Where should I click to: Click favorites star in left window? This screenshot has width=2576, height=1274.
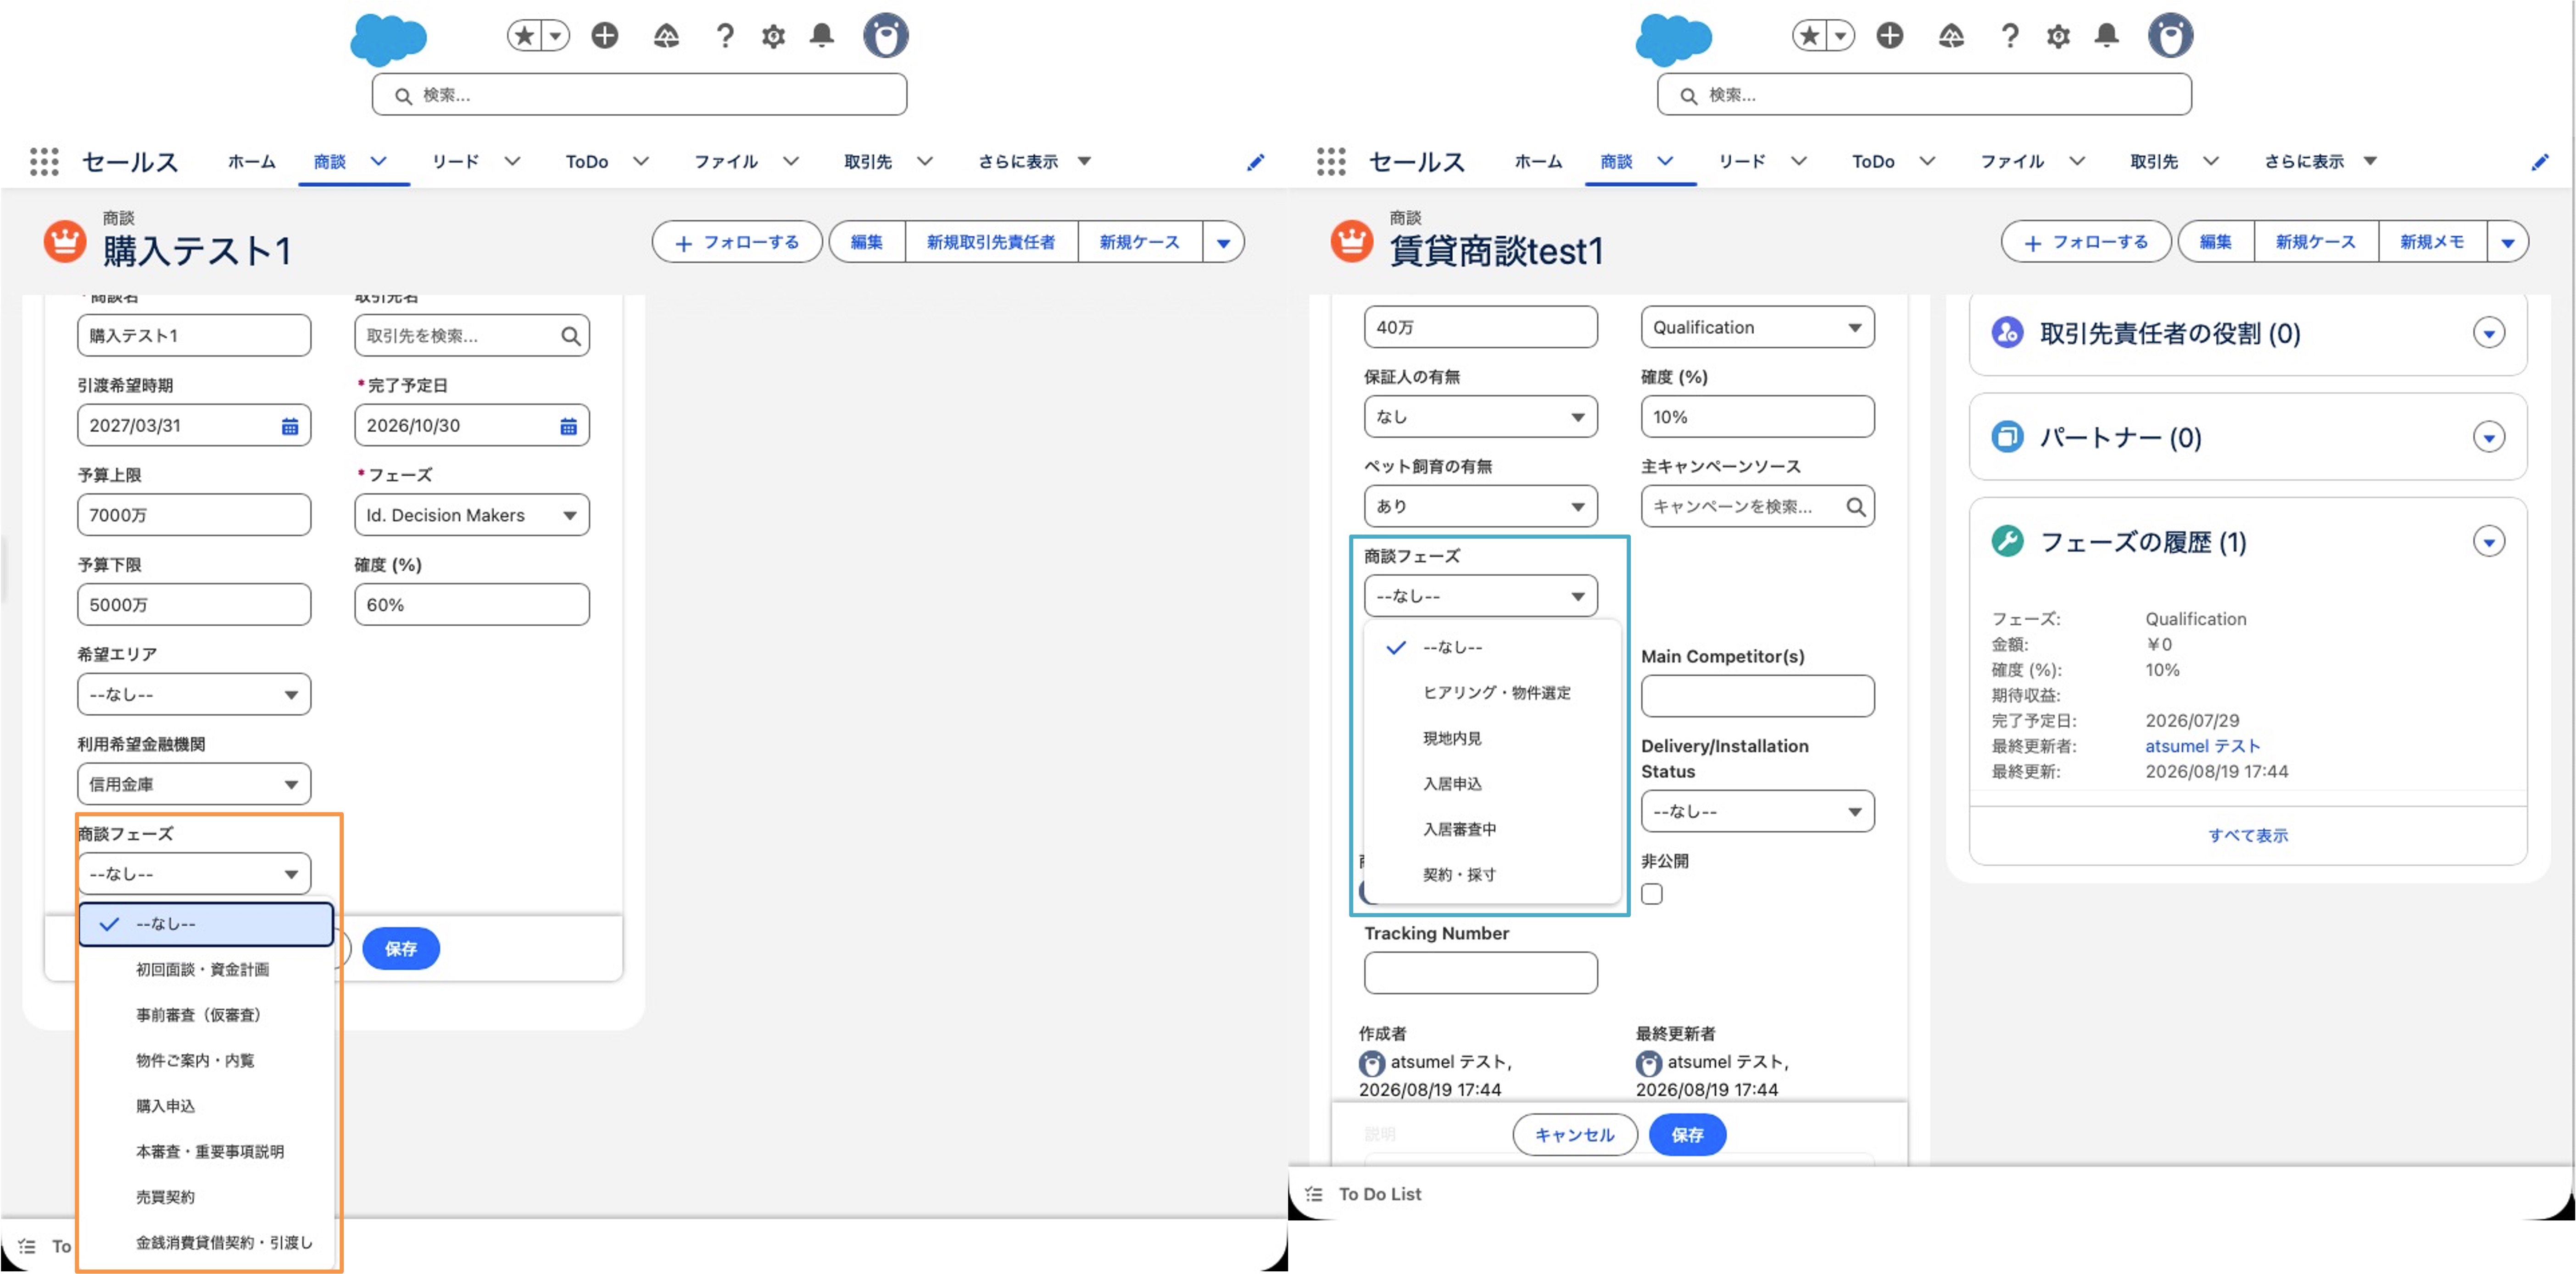(x=524, y=36)
